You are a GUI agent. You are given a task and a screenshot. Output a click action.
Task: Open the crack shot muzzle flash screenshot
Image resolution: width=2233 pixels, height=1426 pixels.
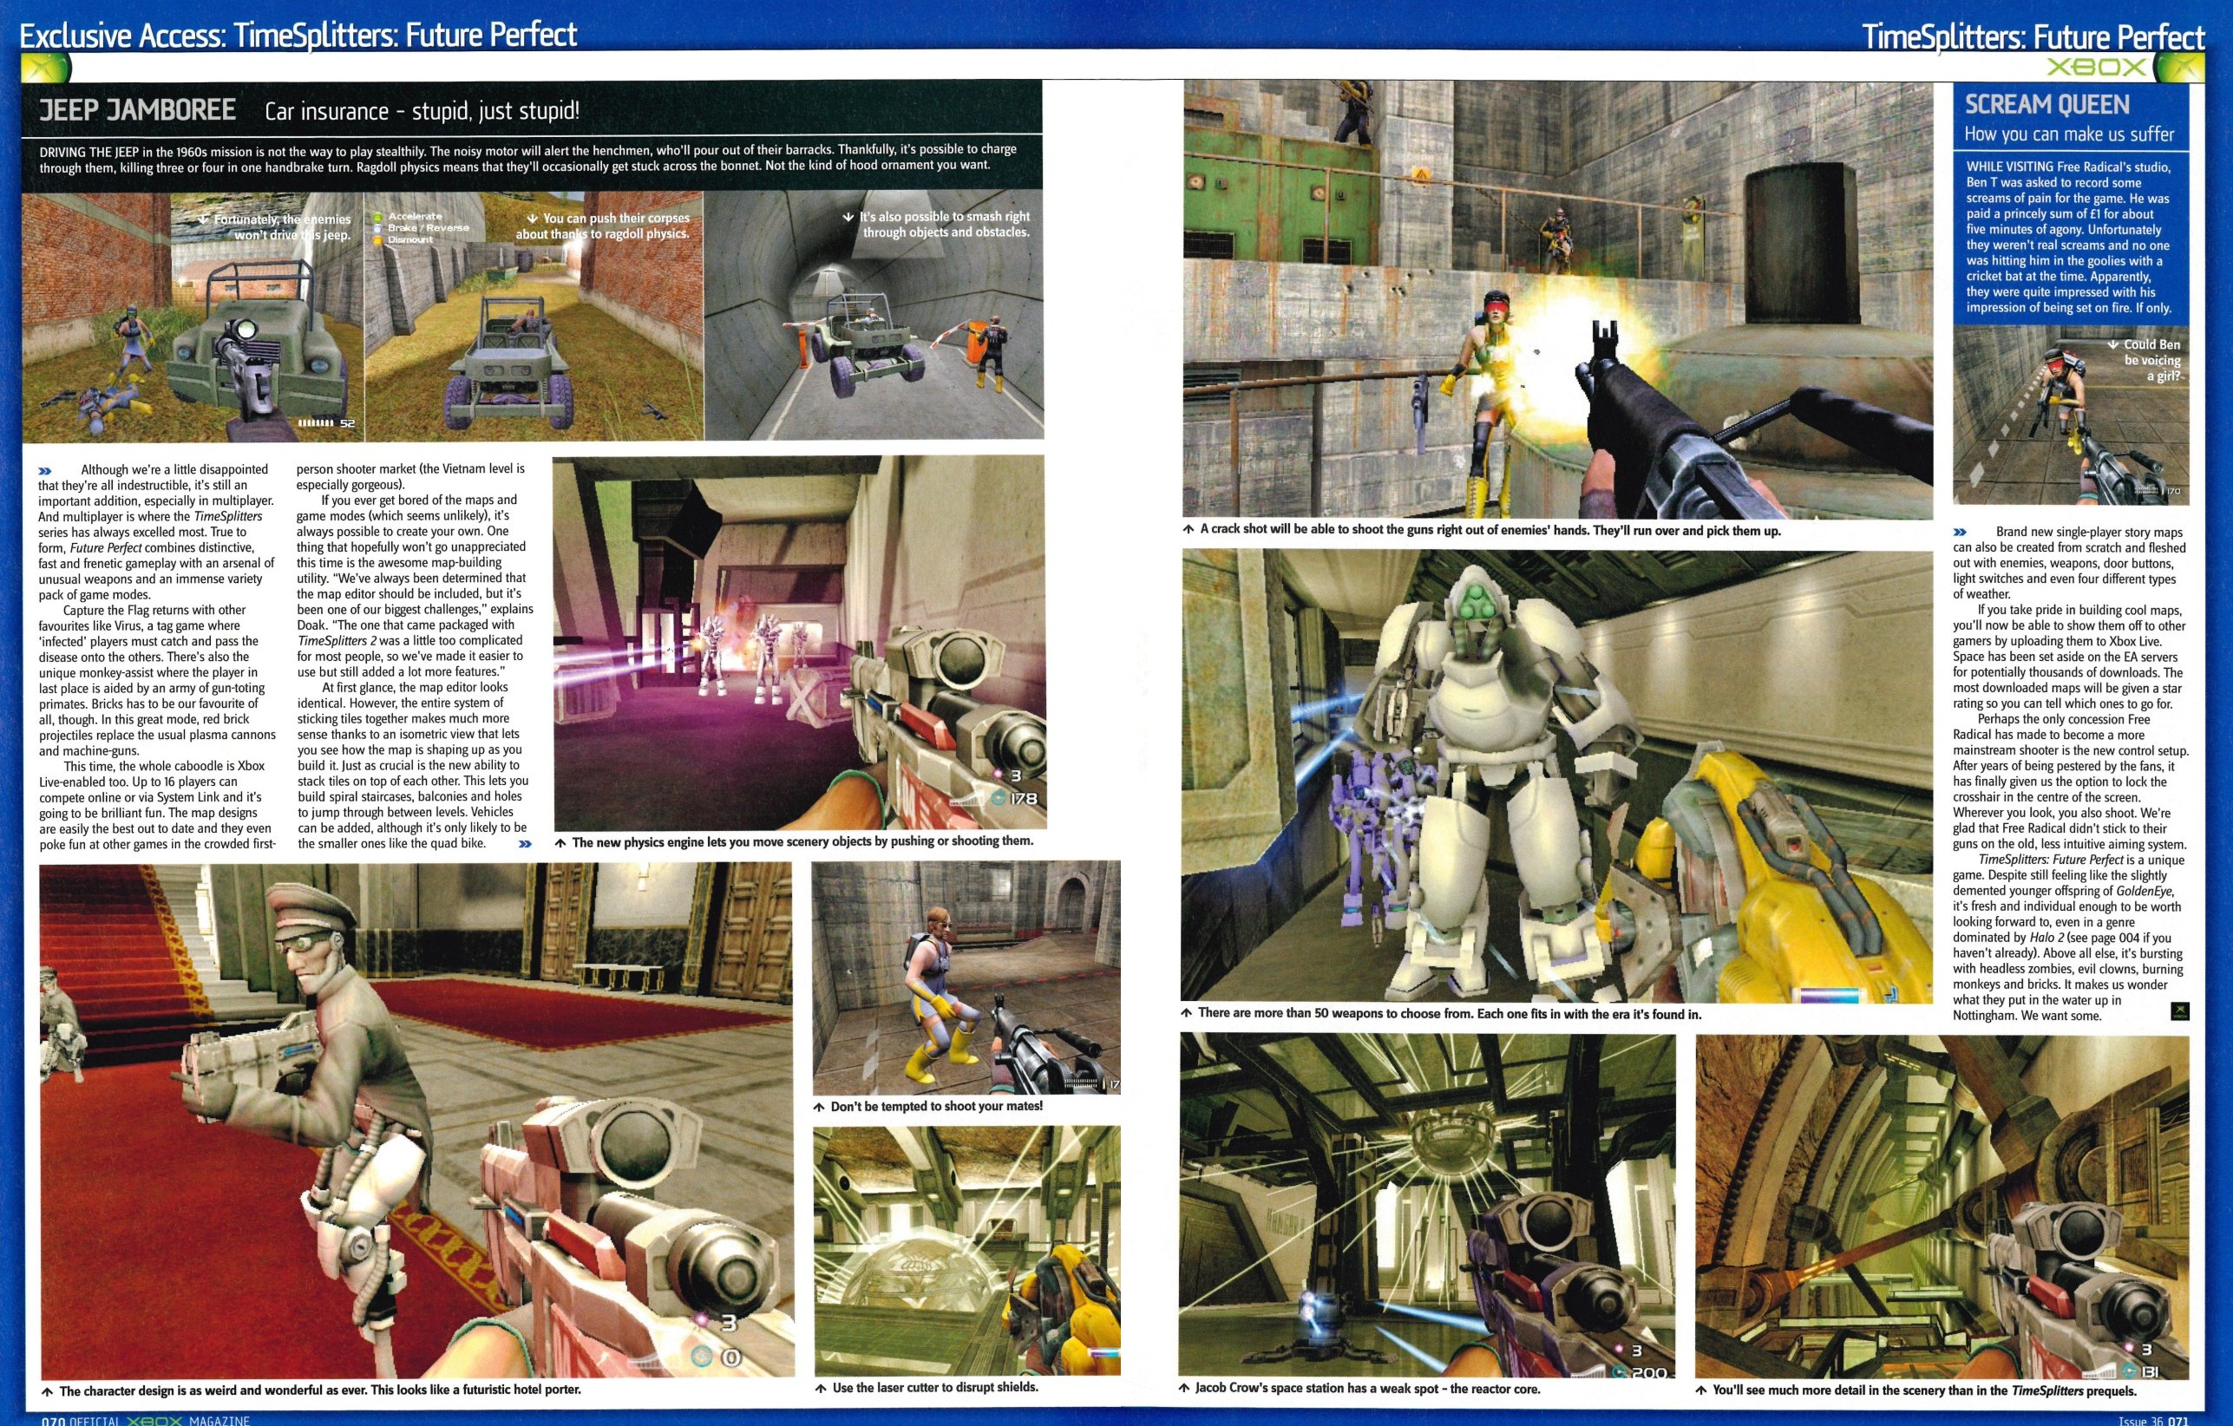pyautogui.click(x=1557, y=298)
